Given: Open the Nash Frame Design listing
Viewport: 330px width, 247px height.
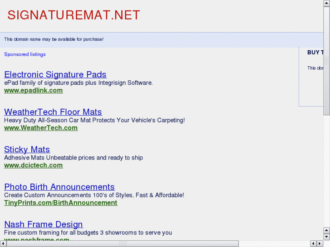Looking at the screenshot, I should click(44, 224).
